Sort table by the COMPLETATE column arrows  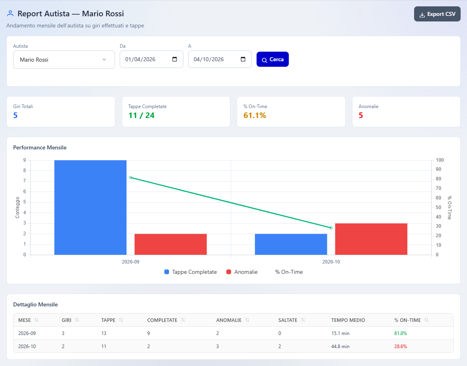183,320
